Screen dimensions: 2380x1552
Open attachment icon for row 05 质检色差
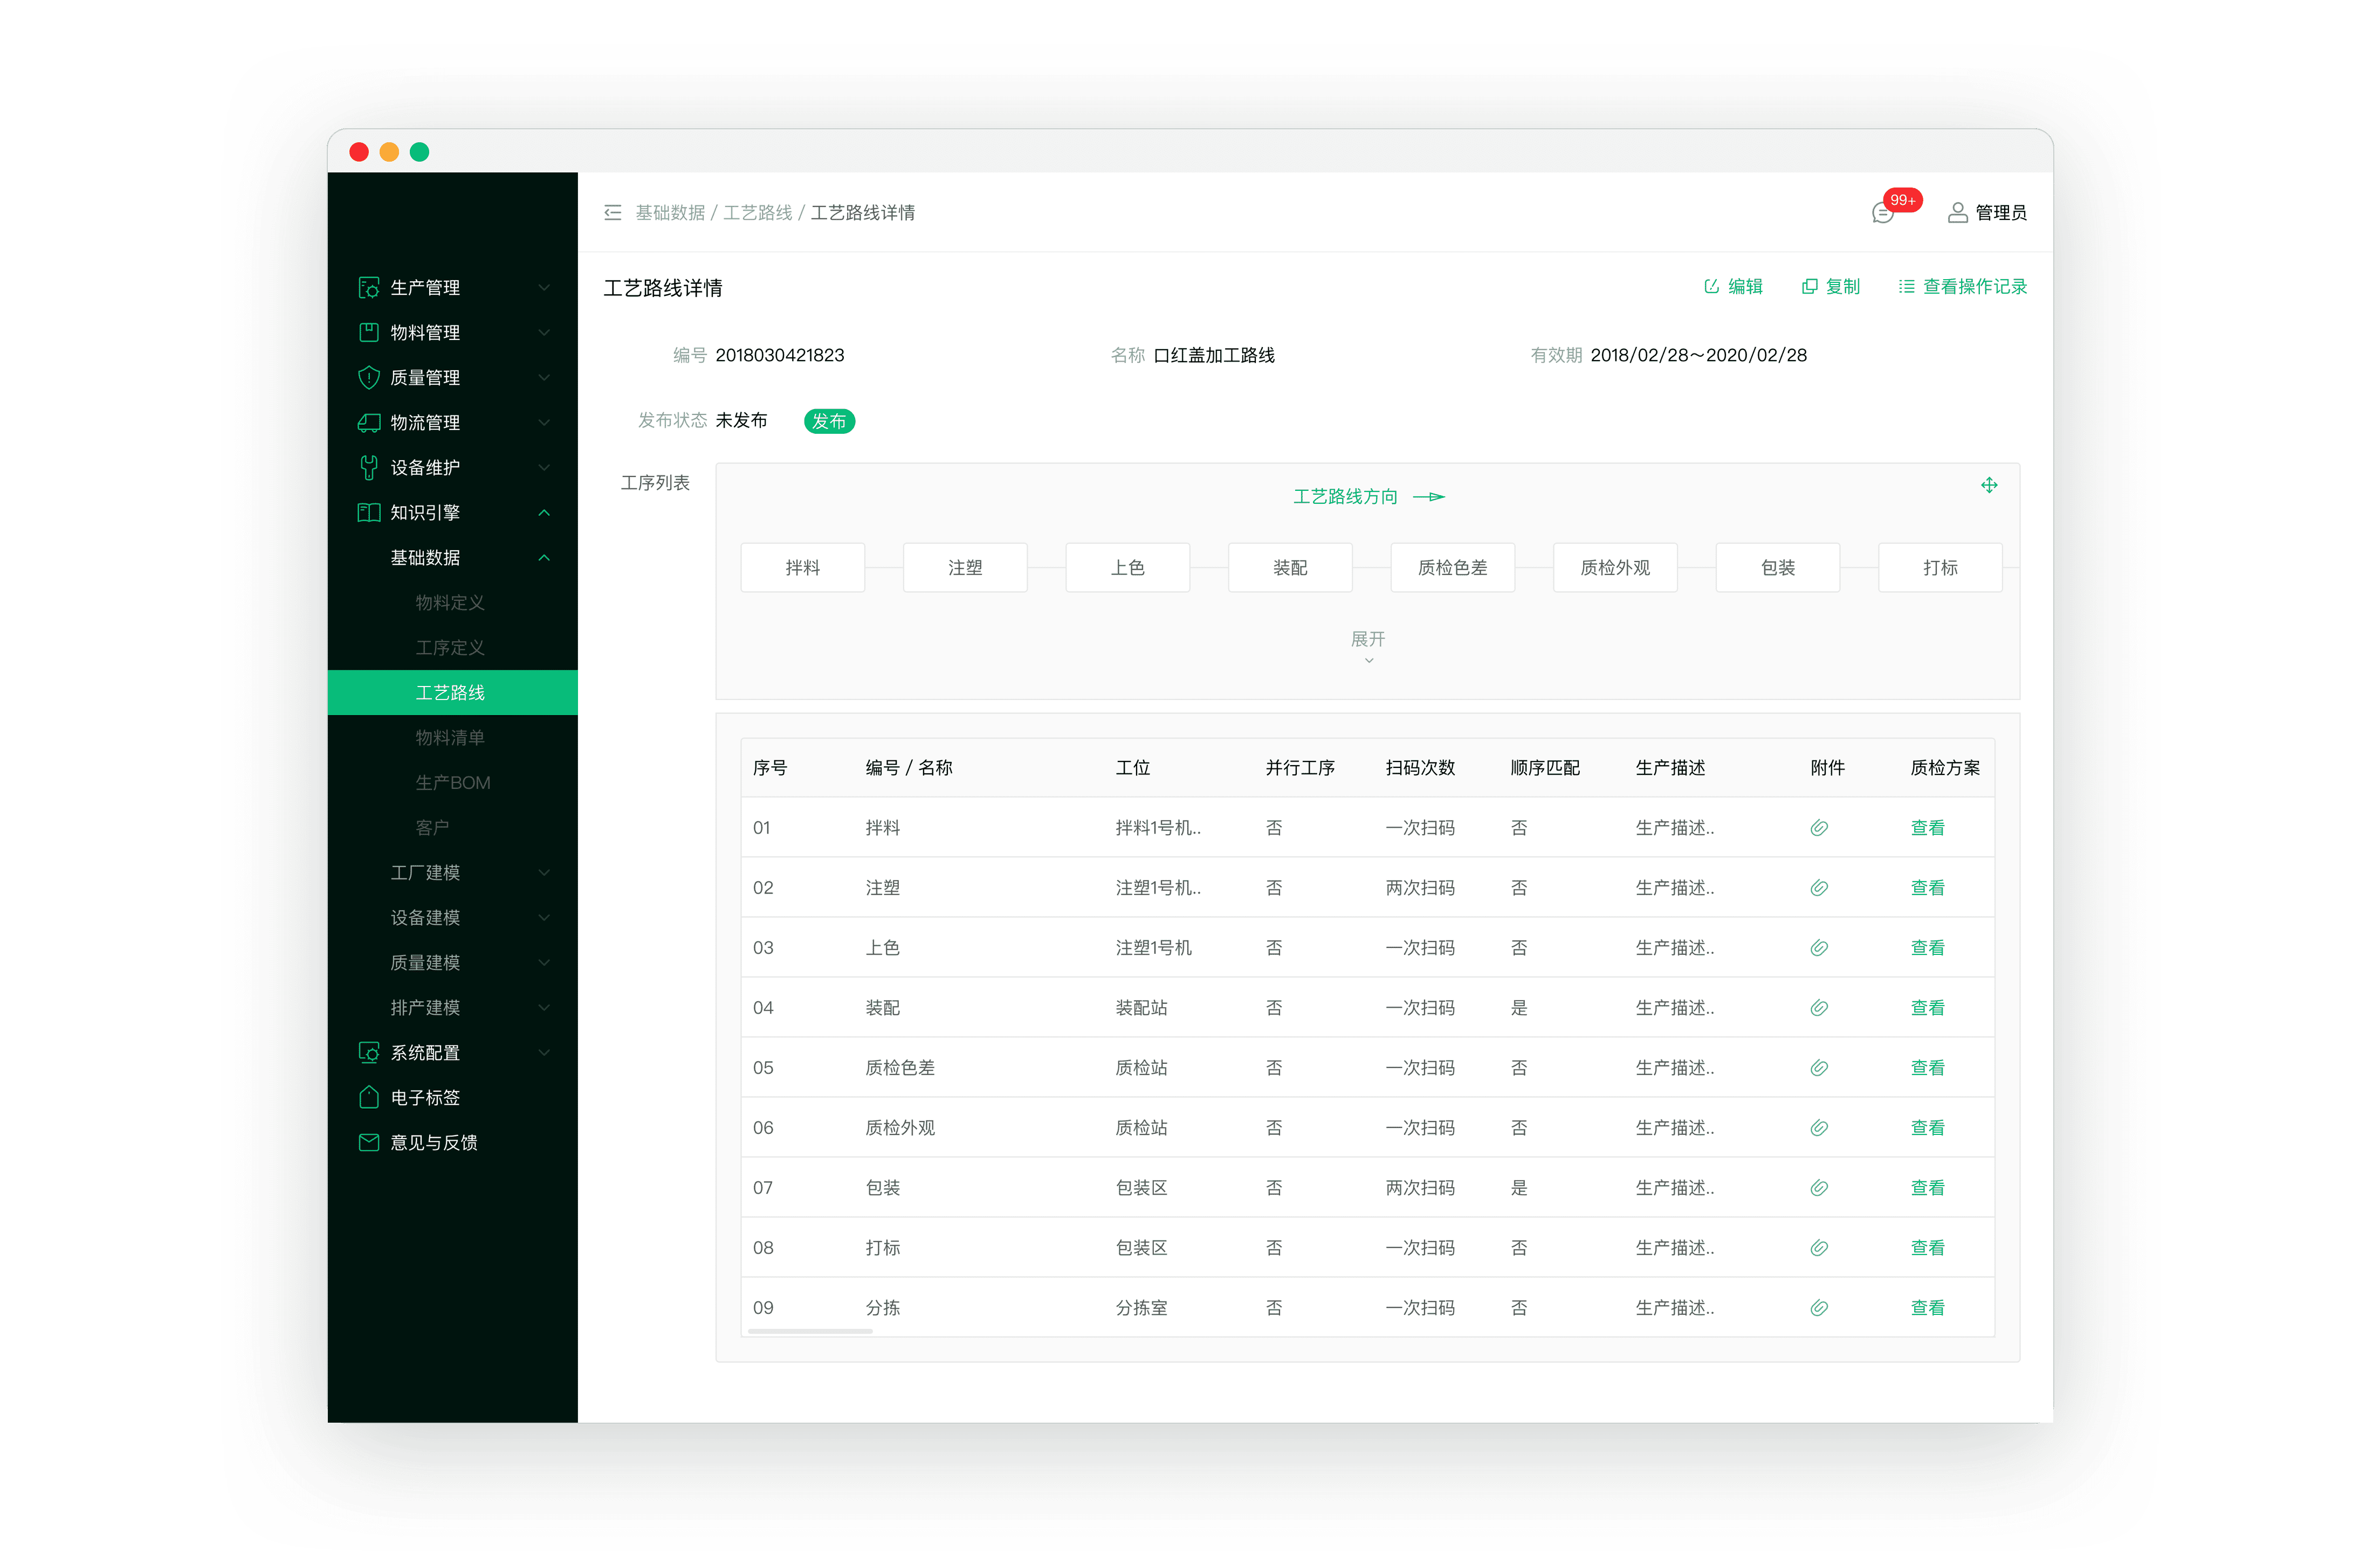[x=1819, y=1068]
